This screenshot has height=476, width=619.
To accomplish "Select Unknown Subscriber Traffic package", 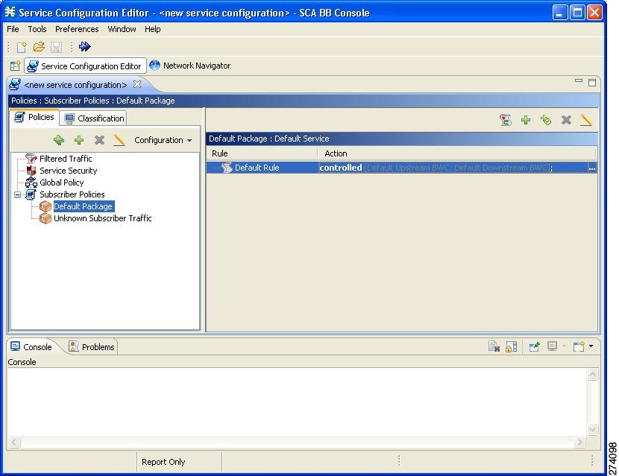I will [103, 218].
